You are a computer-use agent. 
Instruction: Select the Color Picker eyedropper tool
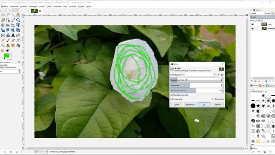point(13,20)
